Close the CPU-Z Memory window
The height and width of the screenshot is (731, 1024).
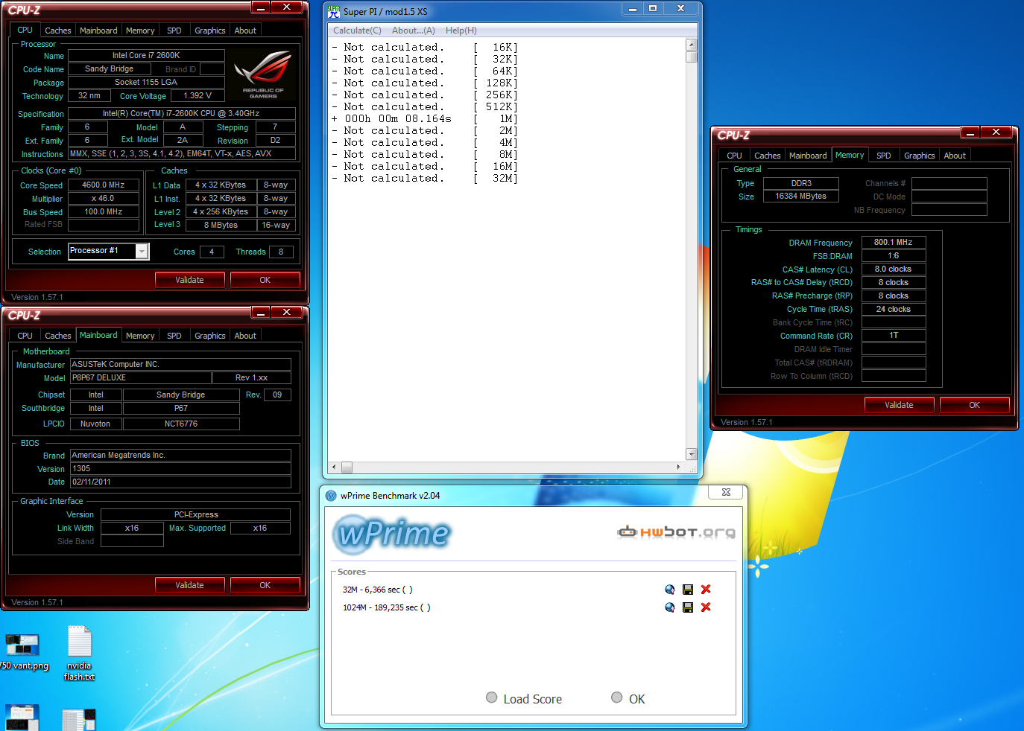tap(996, 132)
